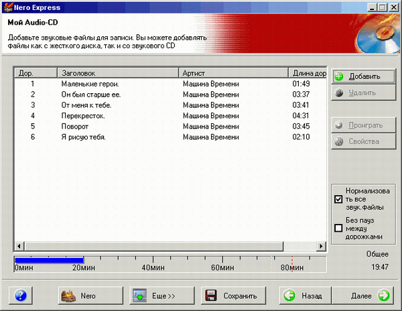Click the burning Colosseum Nero icon

pos(68,296)
